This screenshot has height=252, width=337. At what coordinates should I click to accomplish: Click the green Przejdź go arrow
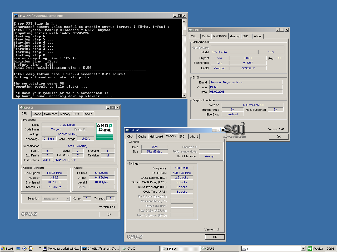coord(310,249)
